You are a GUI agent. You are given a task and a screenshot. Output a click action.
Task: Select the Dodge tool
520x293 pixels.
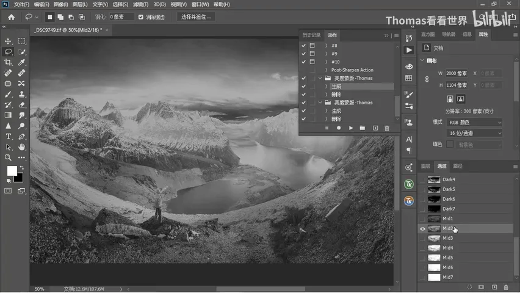click(21, 126)
